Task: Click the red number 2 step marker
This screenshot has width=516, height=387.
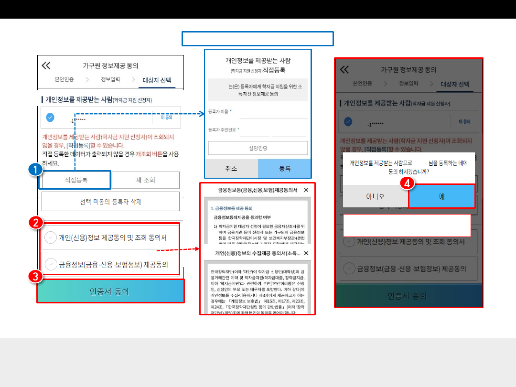Action: [x=36, y=223]
